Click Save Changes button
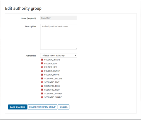 pyautogui.click(x=18, y=107)
